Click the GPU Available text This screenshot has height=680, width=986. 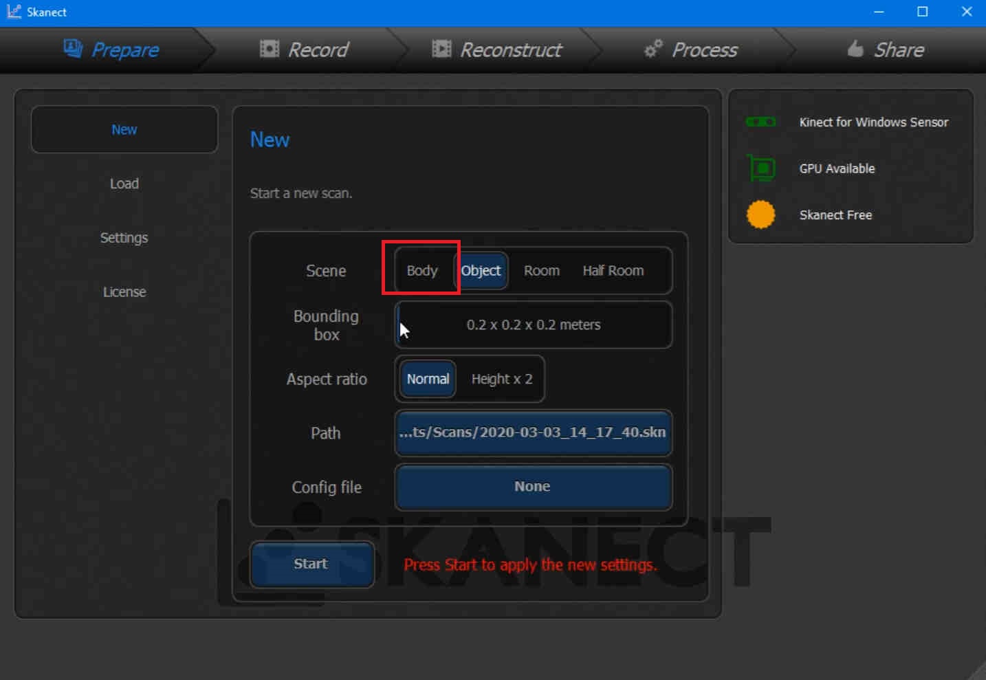837,168
